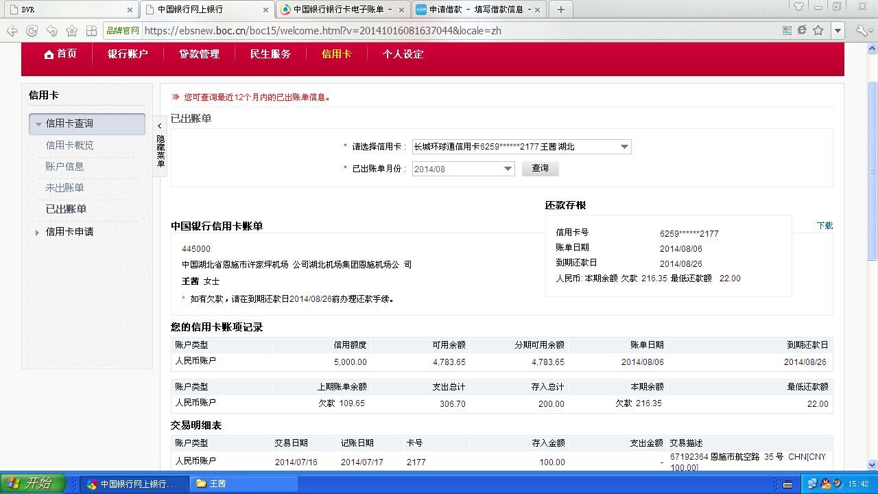Screen dimensions: 878x494
Task: Reload the page with the refresh icon
Action: click(x=32, y=31)
